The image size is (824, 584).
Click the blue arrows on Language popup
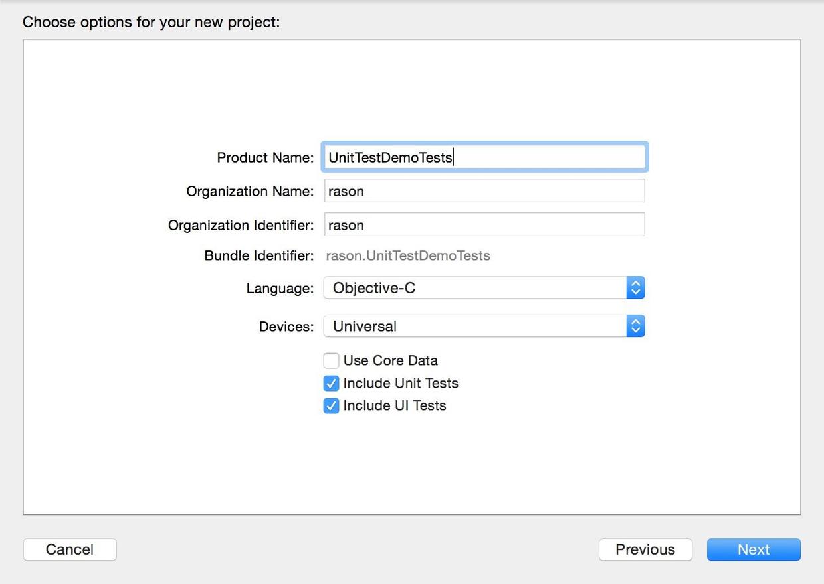point(635,288)
